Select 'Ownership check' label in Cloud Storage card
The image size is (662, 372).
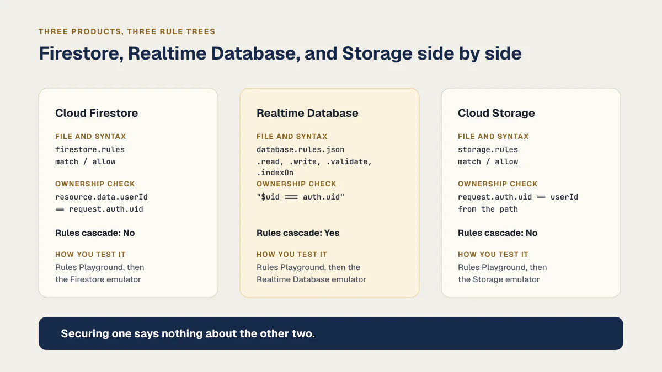tap(498, 184)
